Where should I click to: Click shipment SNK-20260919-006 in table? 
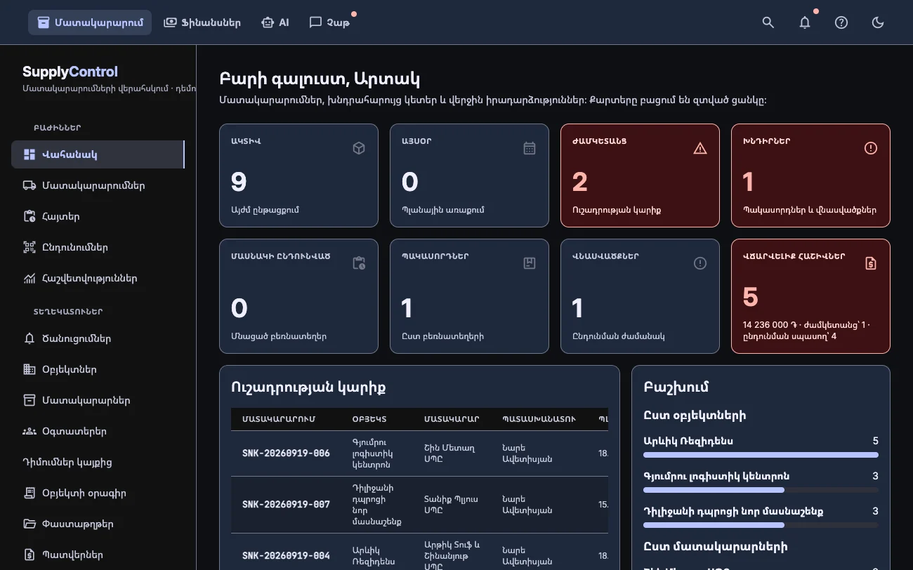click(286, 453)
